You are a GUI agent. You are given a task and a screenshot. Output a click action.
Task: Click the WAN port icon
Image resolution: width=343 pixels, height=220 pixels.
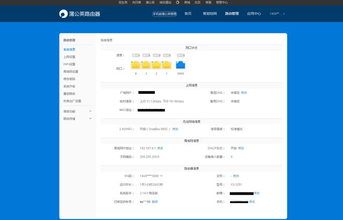point(181,65)
